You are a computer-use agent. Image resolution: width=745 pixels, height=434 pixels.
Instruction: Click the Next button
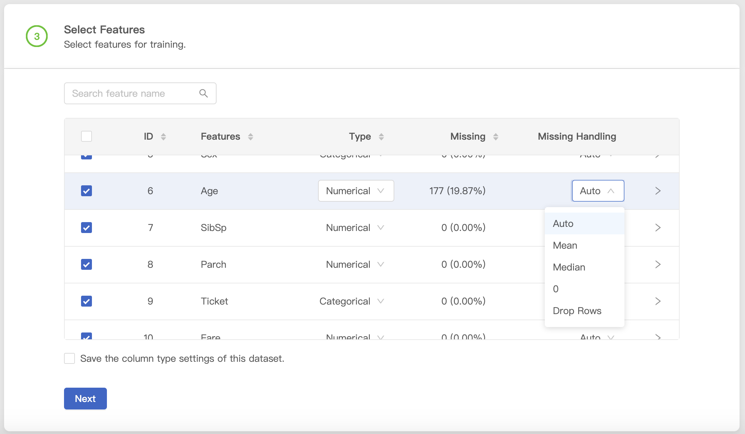85,399
